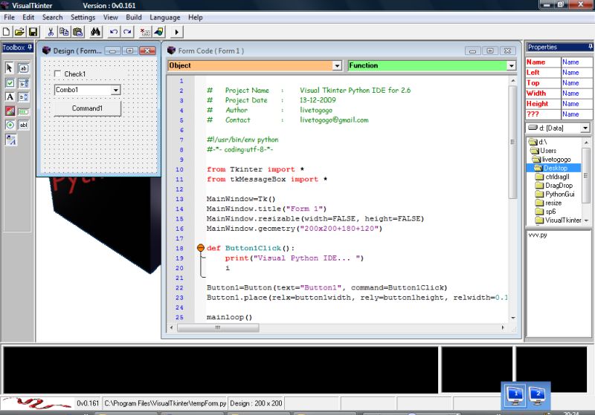
Task: Undo the last action
Action: tap(114, 32)
